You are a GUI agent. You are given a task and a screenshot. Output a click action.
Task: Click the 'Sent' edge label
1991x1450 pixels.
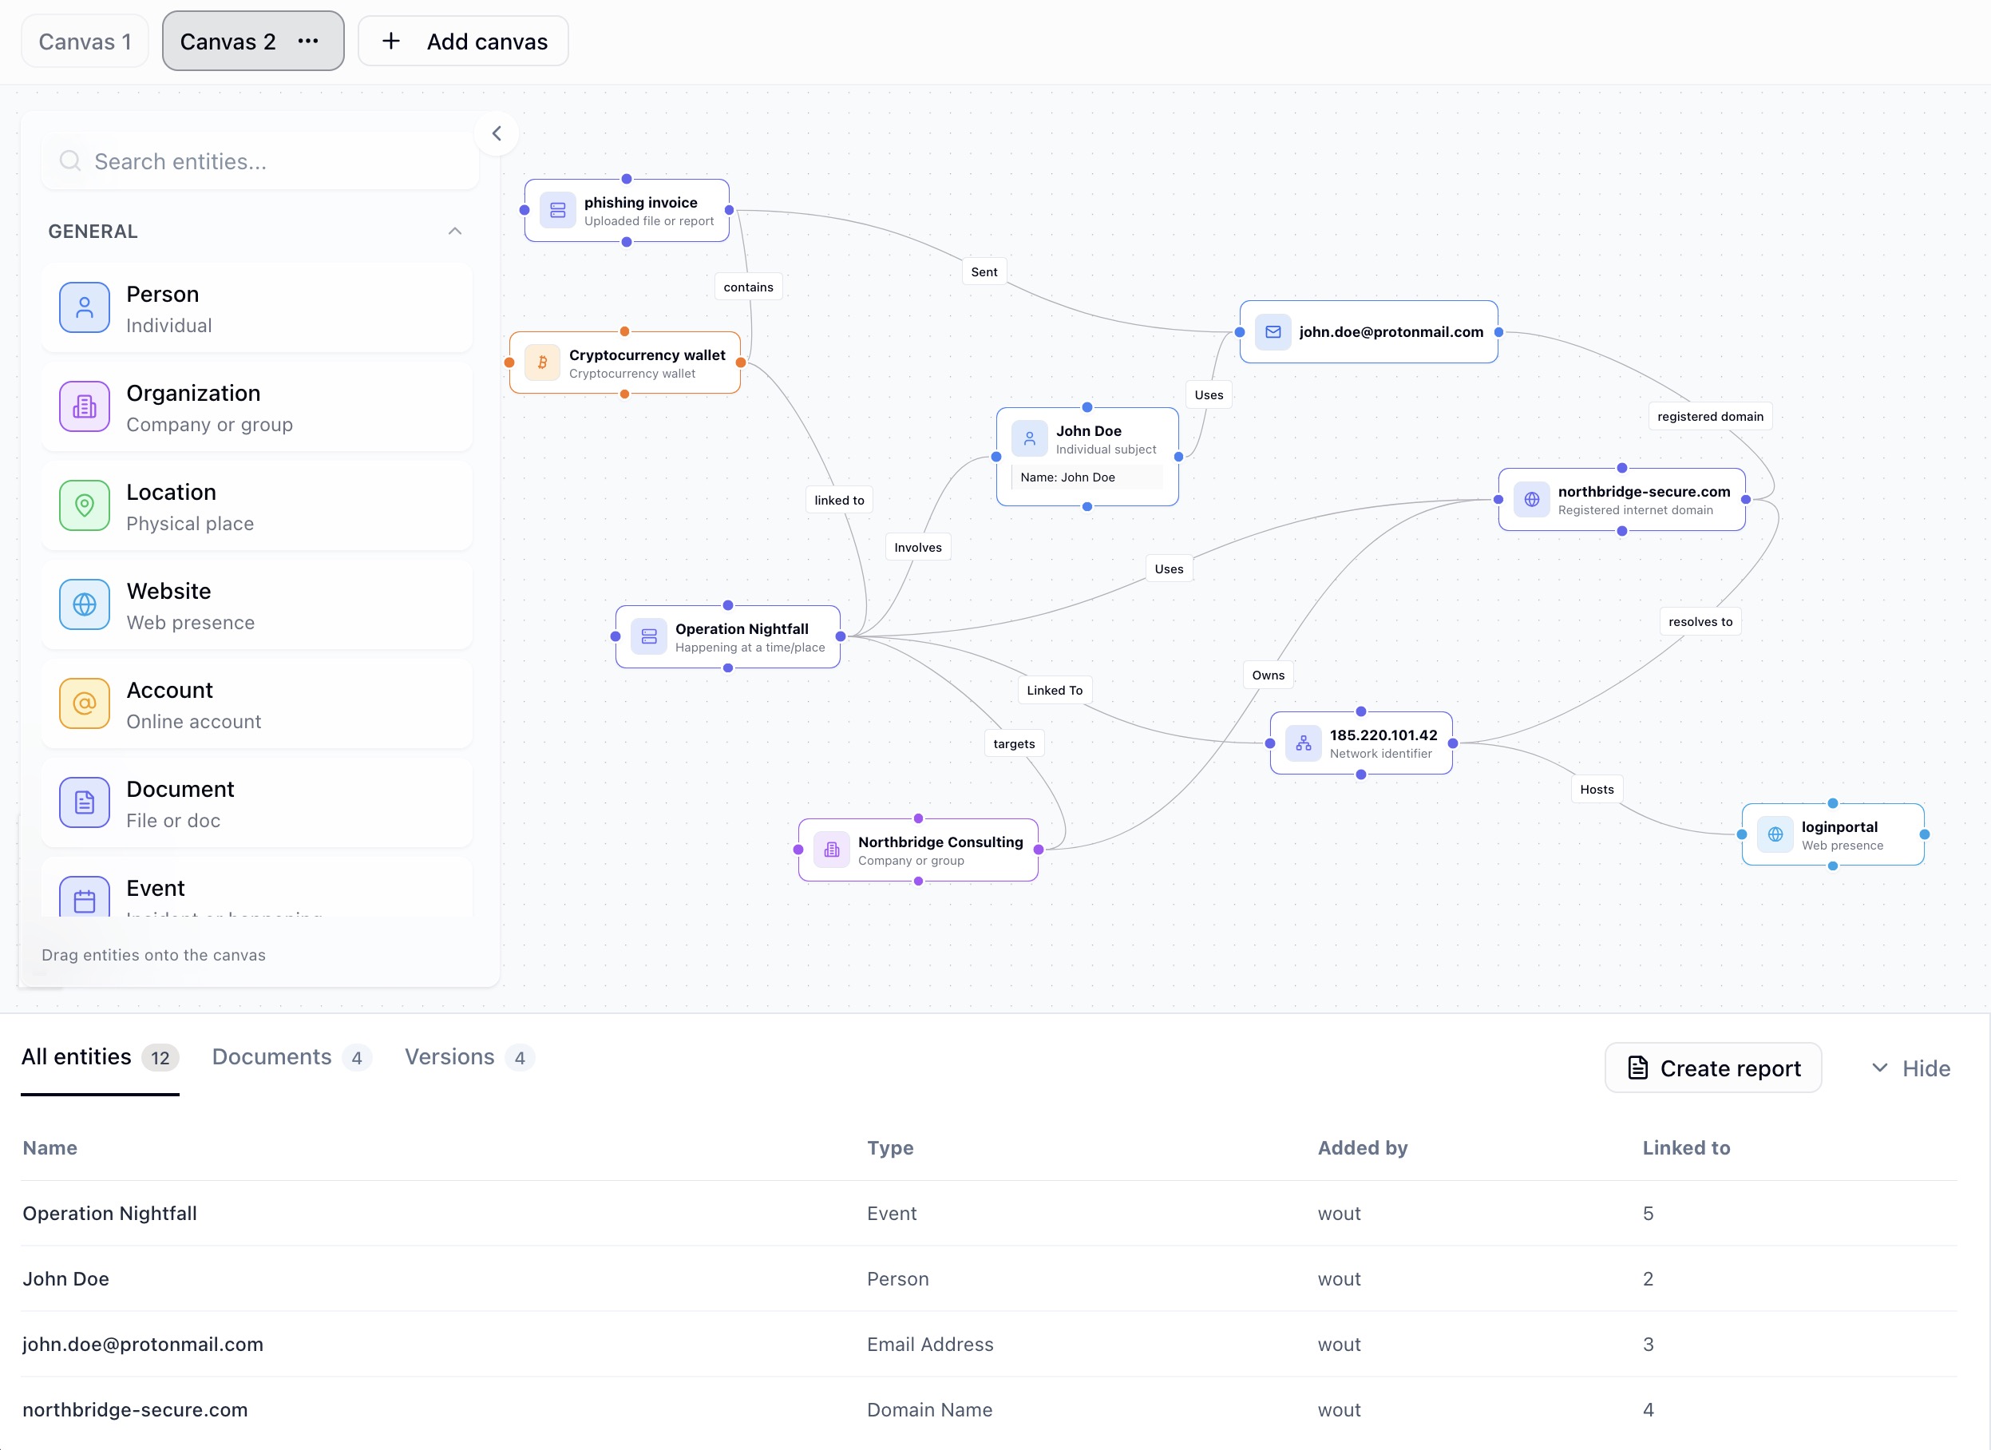[984, 272]
